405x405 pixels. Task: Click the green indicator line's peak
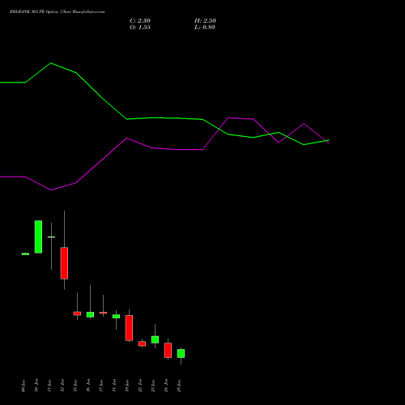pyautogui.click(x=51, y=63)
